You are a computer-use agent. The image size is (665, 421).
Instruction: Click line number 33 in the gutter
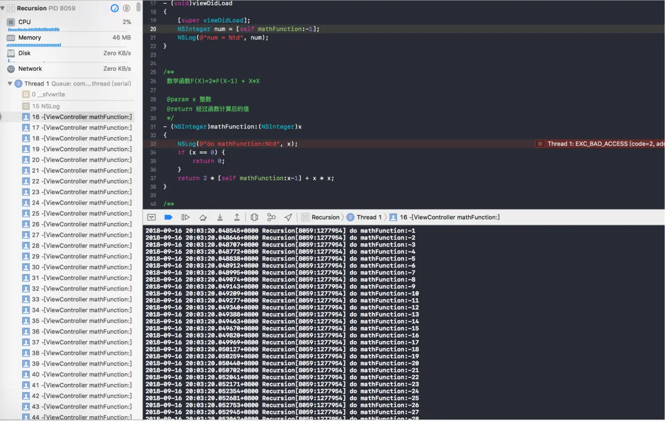tap(153, 144)
